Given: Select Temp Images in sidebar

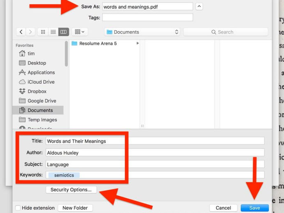Looking at the screenshot, I should tap(38, 120).
